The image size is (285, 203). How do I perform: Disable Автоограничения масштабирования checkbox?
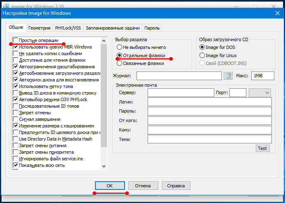pyautogui.click(x=16, y=67)
